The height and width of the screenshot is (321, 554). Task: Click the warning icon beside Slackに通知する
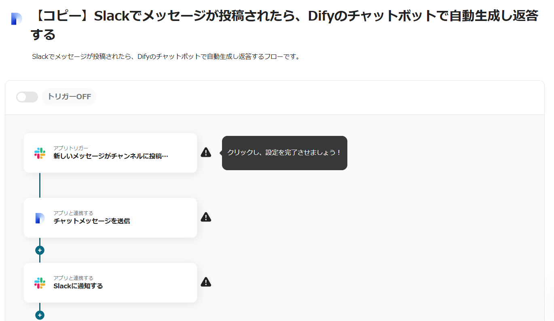click(x=206, y=282)
